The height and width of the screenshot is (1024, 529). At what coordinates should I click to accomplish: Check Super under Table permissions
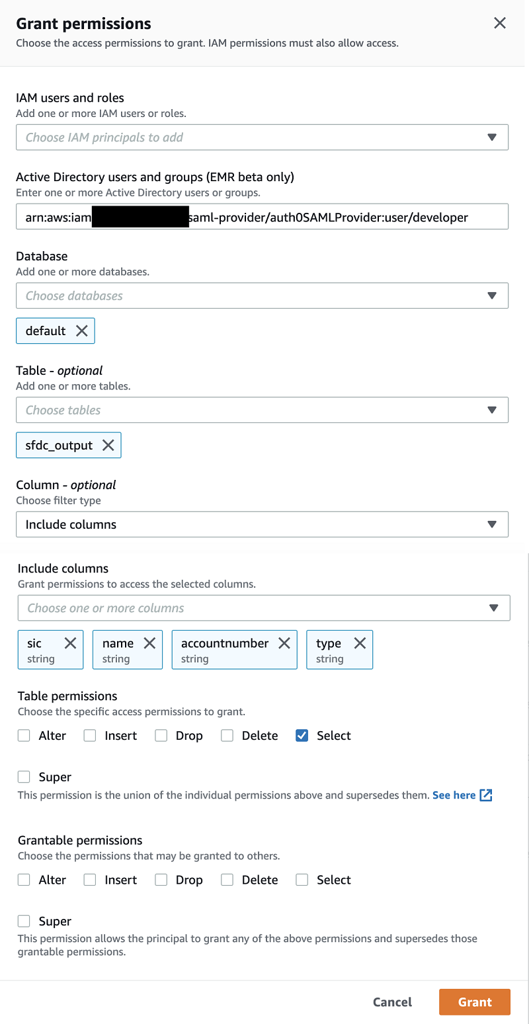tap(24, 777)
